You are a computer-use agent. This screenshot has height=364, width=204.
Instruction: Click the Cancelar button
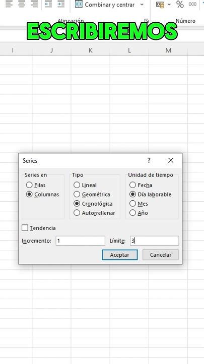(x=161, y=255)
